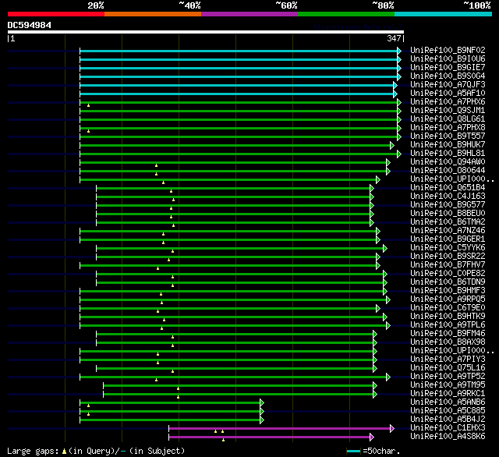Screen dimensions: 499x457
Task: Click the query end position label 347
Action: coord(394,38)
